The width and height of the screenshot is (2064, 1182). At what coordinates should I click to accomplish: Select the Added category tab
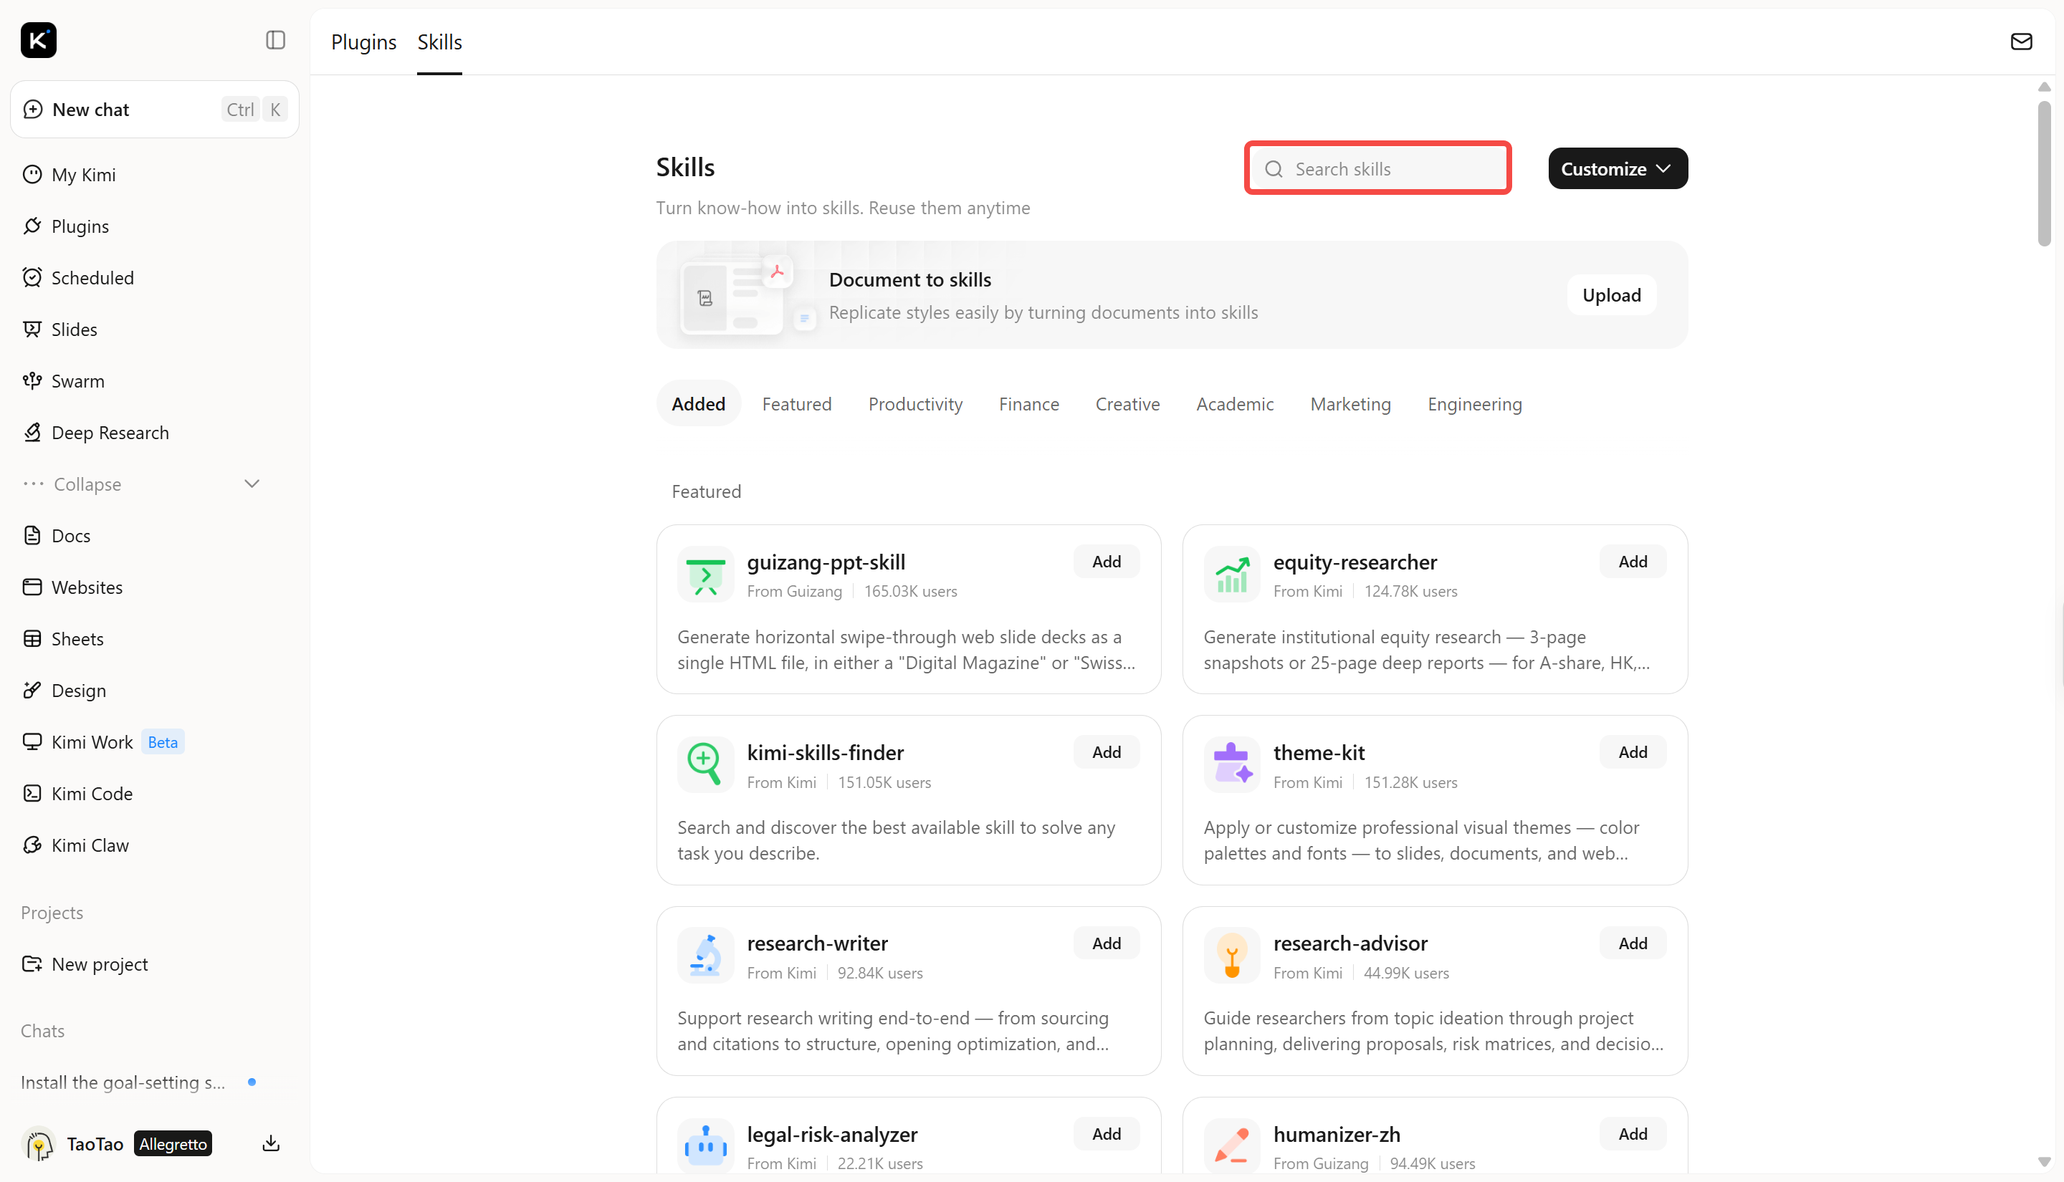[698, 403]
